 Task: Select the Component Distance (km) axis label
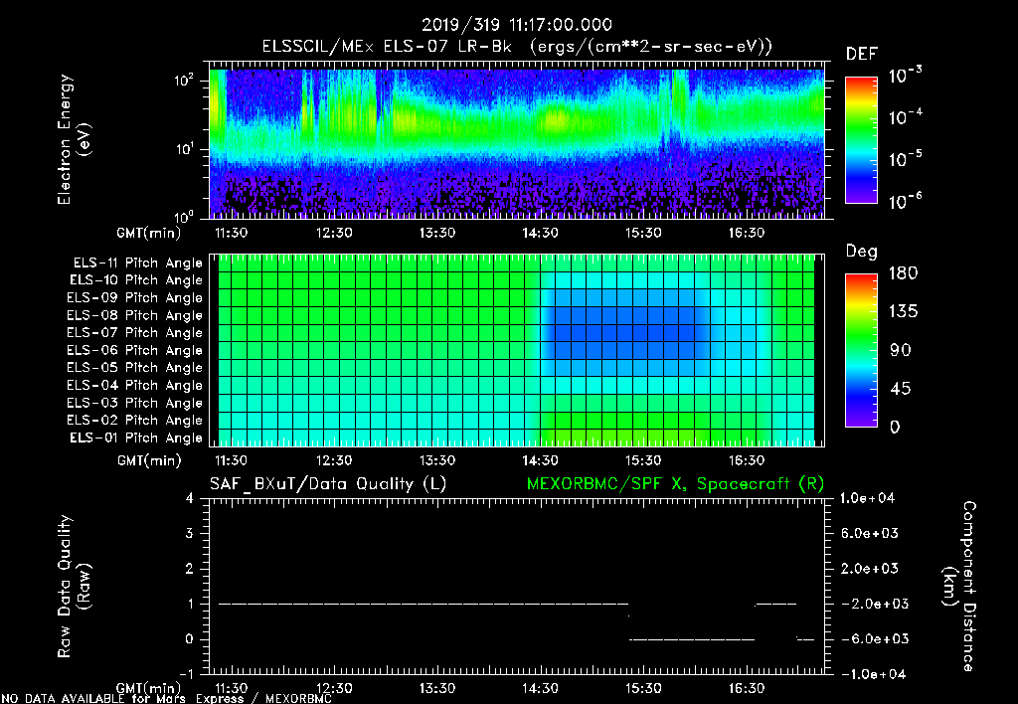point(959,587)
